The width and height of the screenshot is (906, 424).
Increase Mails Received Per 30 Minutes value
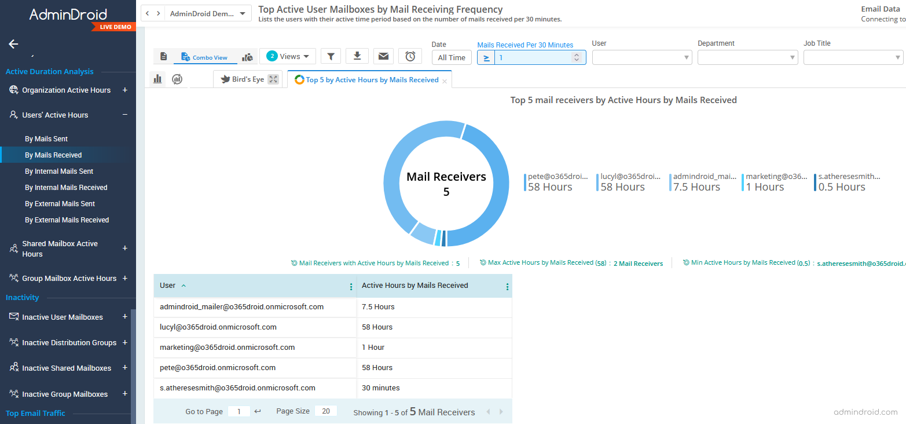(x=577, y=54)
